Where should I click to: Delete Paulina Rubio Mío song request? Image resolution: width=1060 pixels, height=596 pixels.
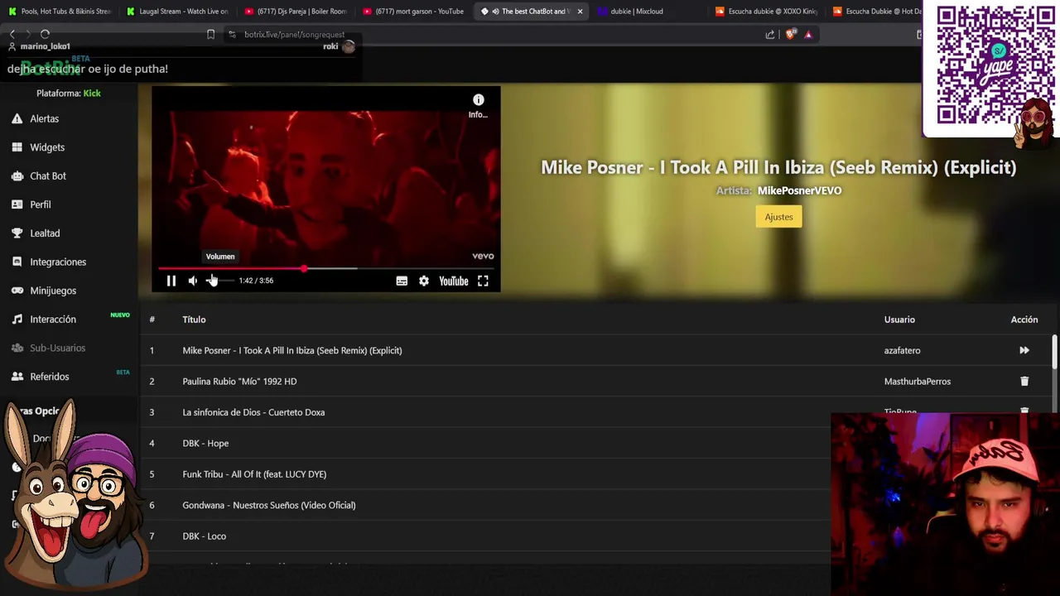pos(1024,382)
